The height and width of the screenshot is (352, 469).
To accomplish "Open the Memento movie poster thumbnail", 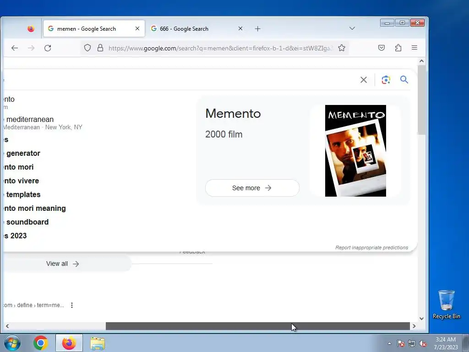I will click(x=355, y=151).
